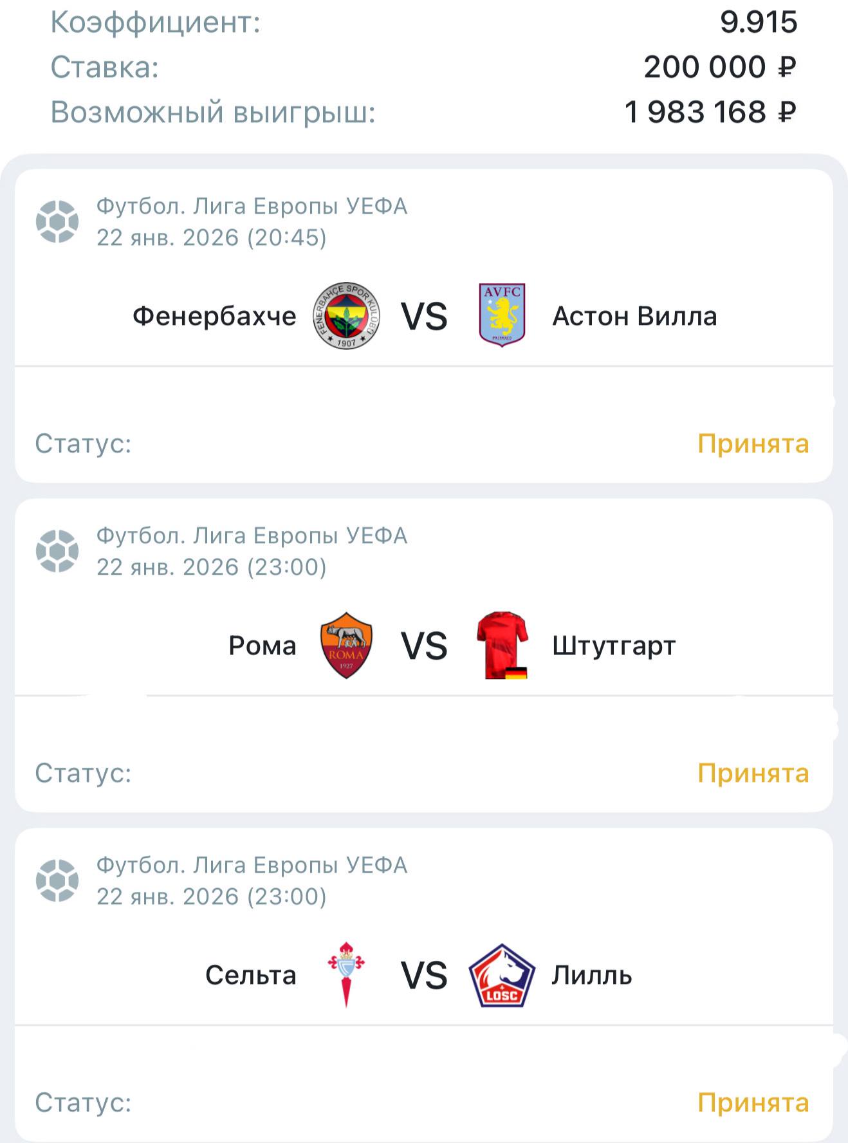Tap the Лилль team name
Image resolution: width=848 pixels, height=1143 pixels.
point(592,975)
